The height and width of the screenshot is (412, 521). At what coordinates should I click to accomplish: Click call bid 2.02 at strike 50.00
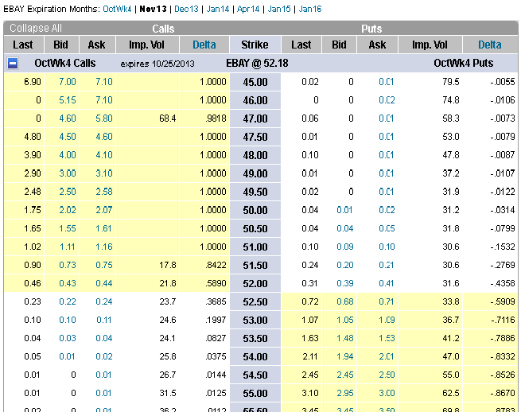[68, 210]
